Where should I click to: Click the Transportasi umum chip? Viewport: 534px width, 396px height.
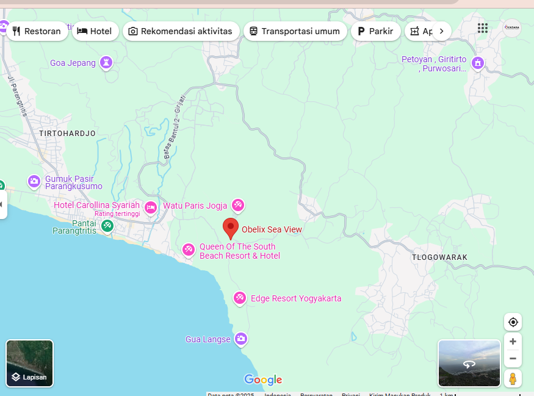[295, 31]
